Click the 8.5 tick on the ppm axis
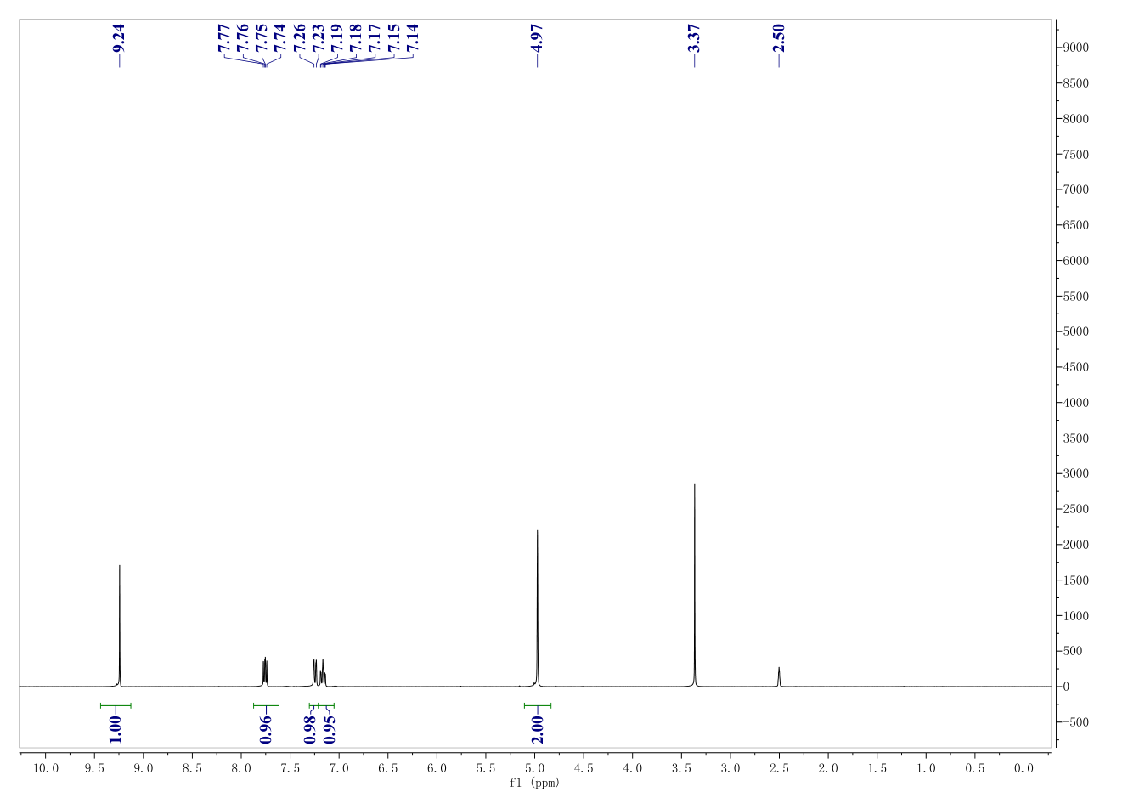 pos(192,768)
